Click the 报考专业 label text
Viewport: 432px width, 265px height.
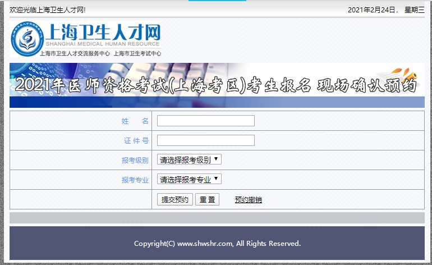click(135, 180)
